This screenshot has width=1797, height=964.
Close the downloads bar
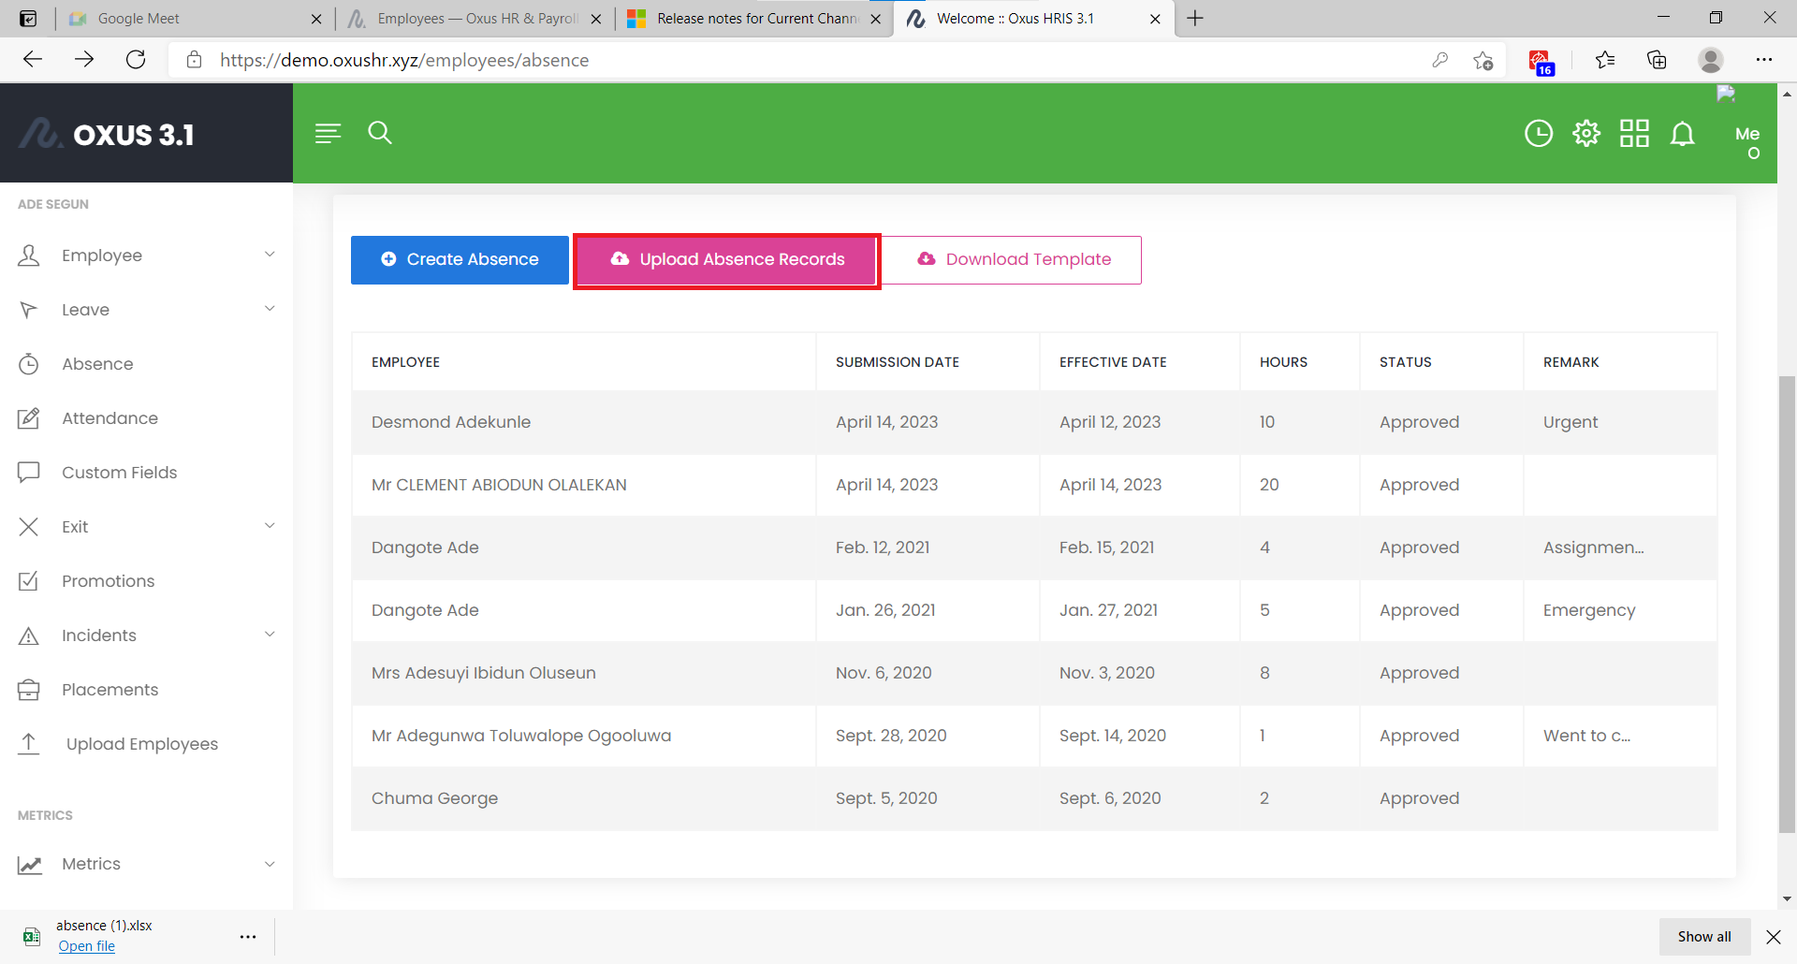point(1774,937)
